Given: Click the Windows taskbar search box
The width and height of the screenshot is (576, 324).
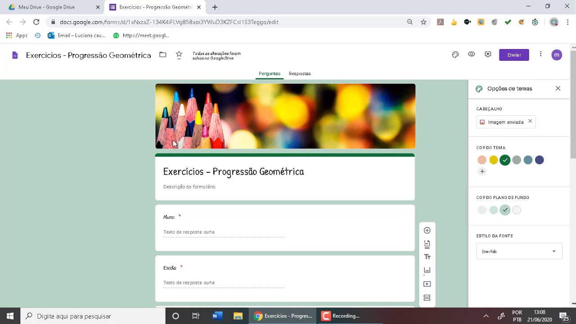Looking at the screenshot, I should (93, 316).
